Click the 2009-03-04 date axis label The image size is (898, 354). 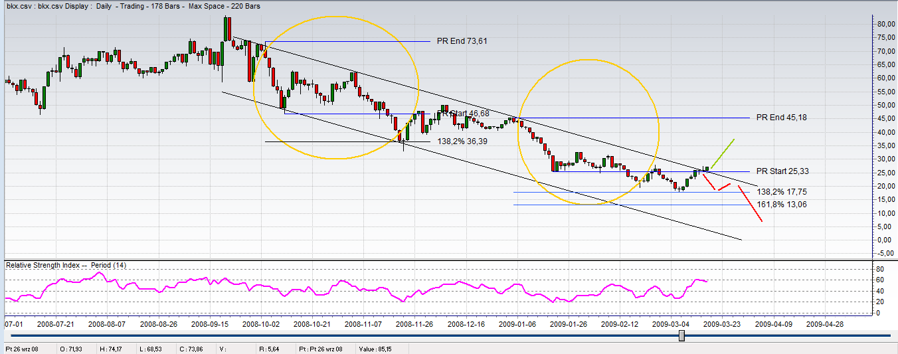coord(671,324)
